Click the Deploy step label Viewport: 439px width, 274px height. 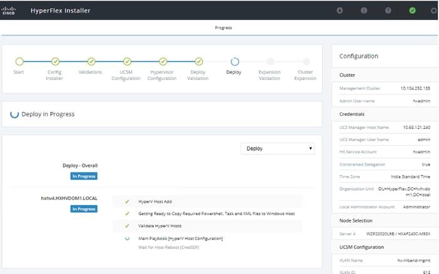tap(234, 72)
